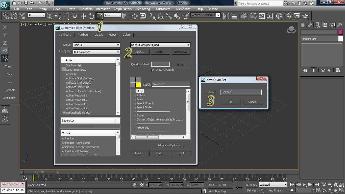Toggle Window/Crossing selection icon
The height and width of the screenshot is (194, 345).
click(74, 16)
